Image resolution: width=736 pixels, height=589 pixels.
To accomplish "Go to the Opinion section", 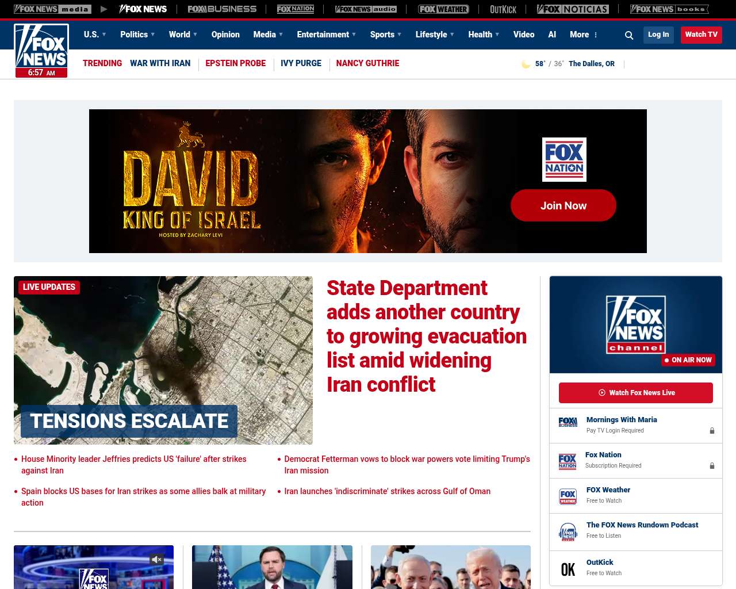I will click(225, 35).
